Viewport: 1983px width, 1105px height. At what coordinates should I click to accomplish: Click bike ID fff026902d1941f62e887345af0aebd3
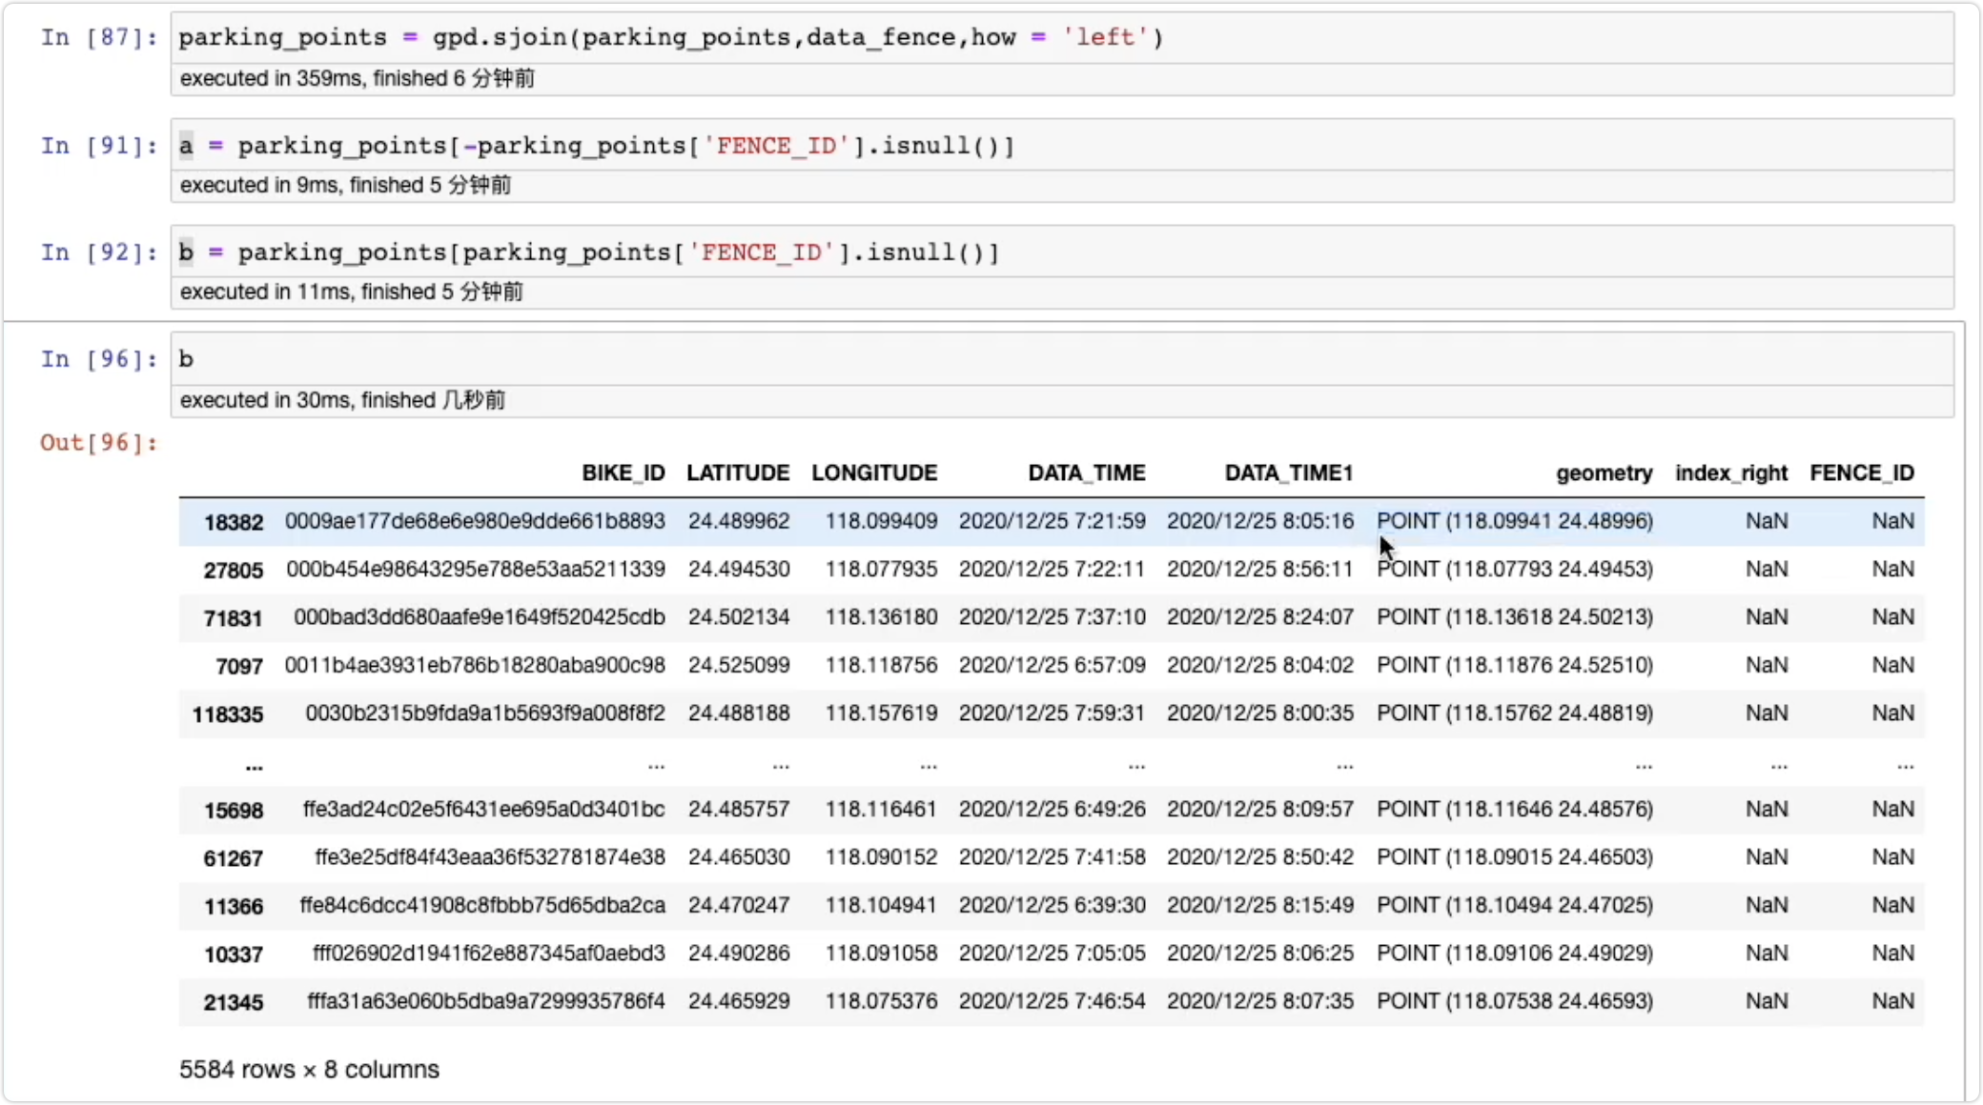pos(489,953)
